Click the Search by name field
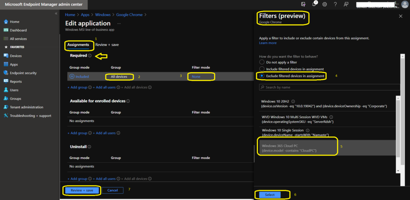410x200 pixels. [x=330, y=87]
